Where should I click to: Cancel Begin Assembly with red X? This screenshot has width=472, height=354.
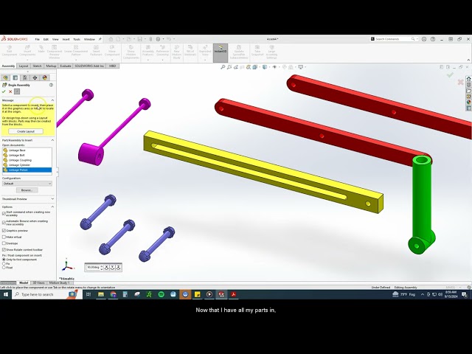tap(10, 91)
